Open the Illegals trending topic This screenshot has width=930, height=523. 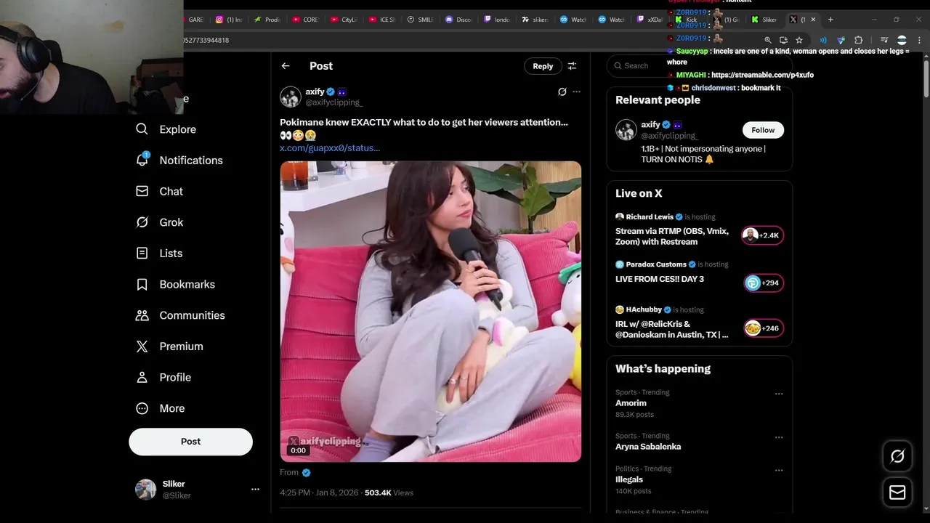click(629, 479)
